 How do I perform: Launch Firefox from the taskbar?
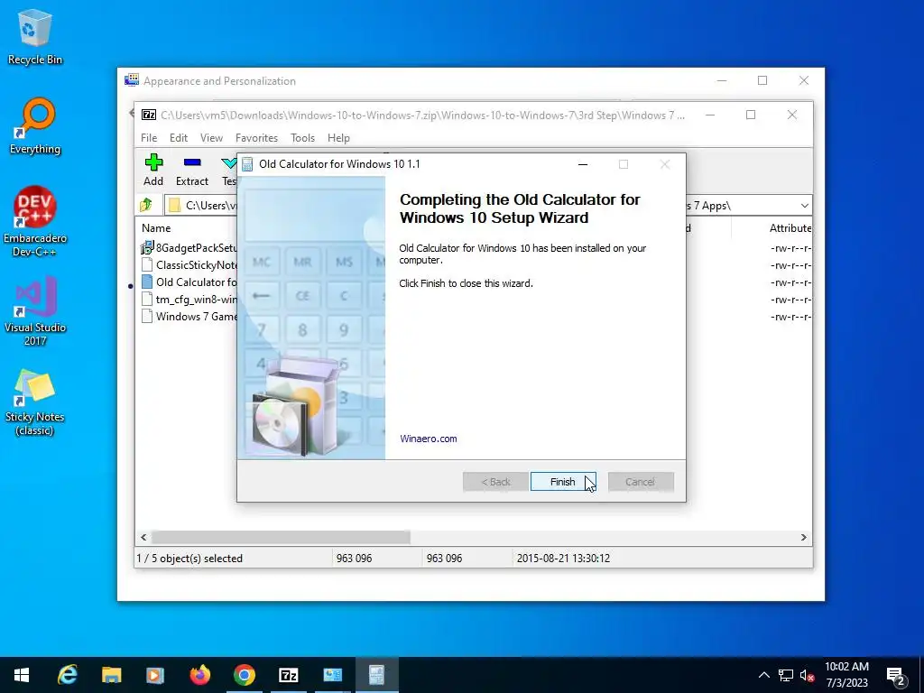coord(199,675)
